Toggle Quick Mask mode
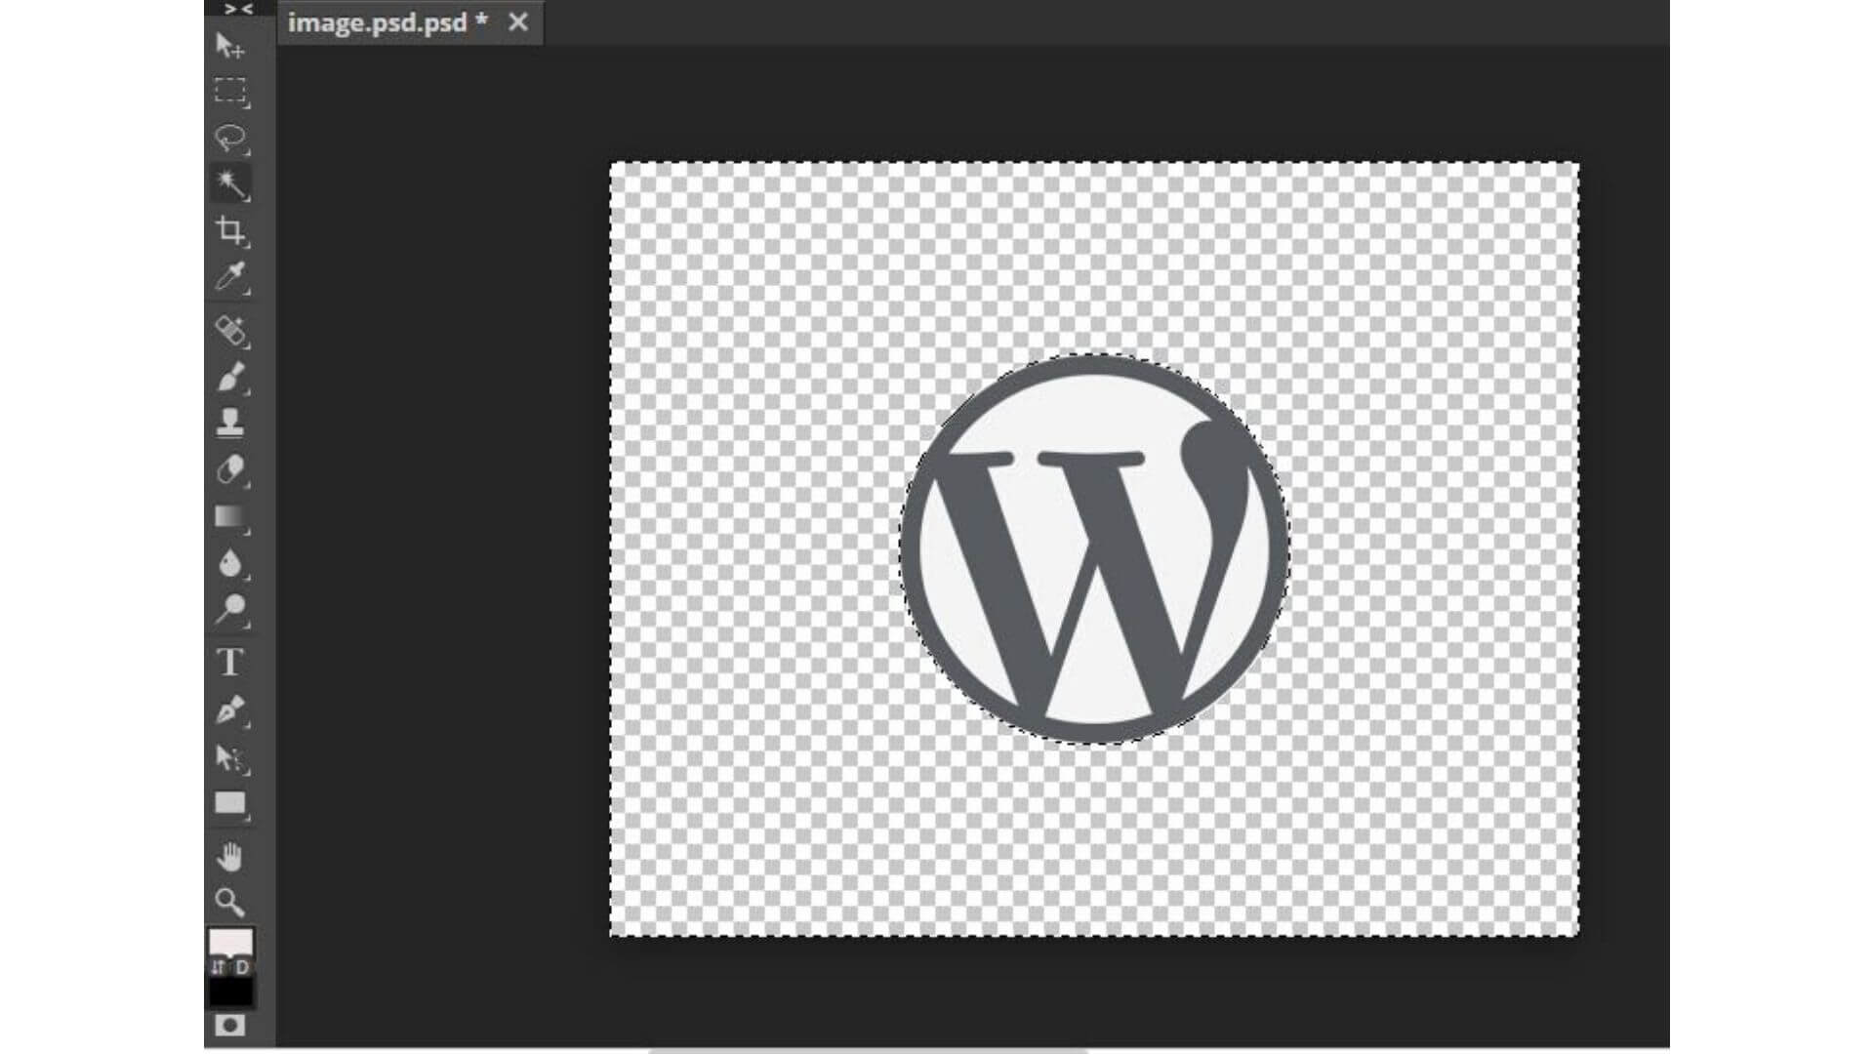Viewport: 1874px width, 1054px height. [230, 1025]
